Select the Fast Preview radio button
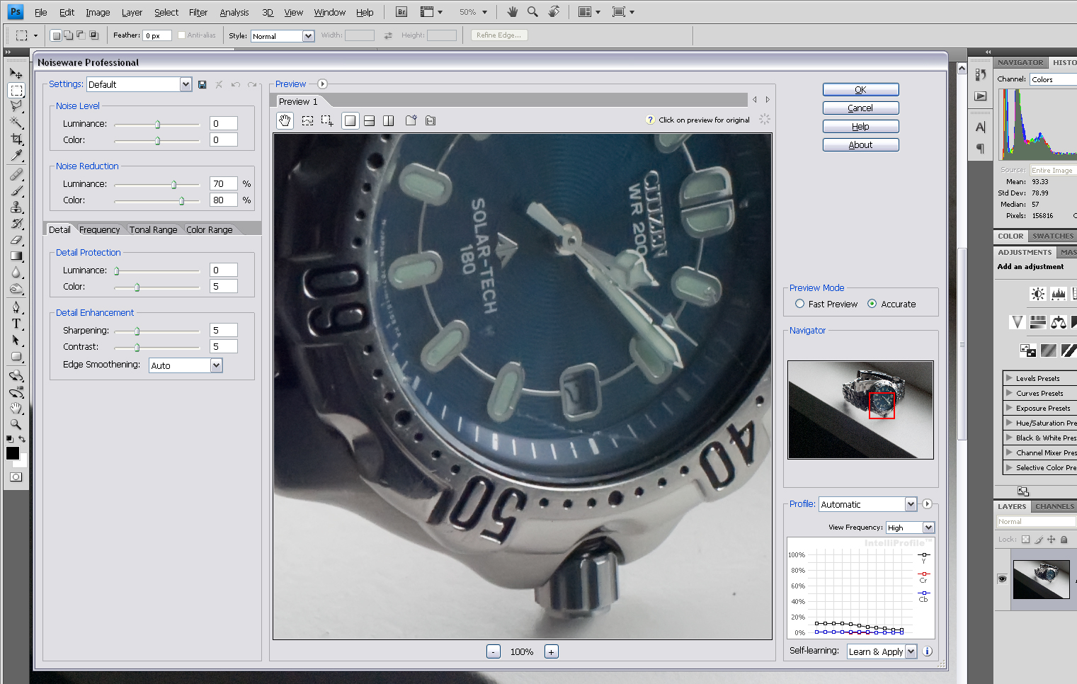This screenshot has height=684, width=1077. pos(799,304)
